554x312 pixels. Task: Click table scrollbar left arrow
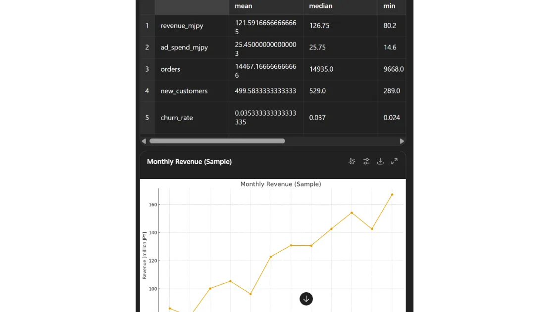coord(144,141)
